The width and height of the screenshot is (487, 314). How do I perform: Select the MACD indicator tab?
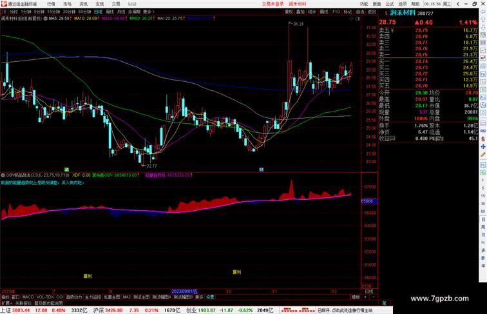click(28, 297)
